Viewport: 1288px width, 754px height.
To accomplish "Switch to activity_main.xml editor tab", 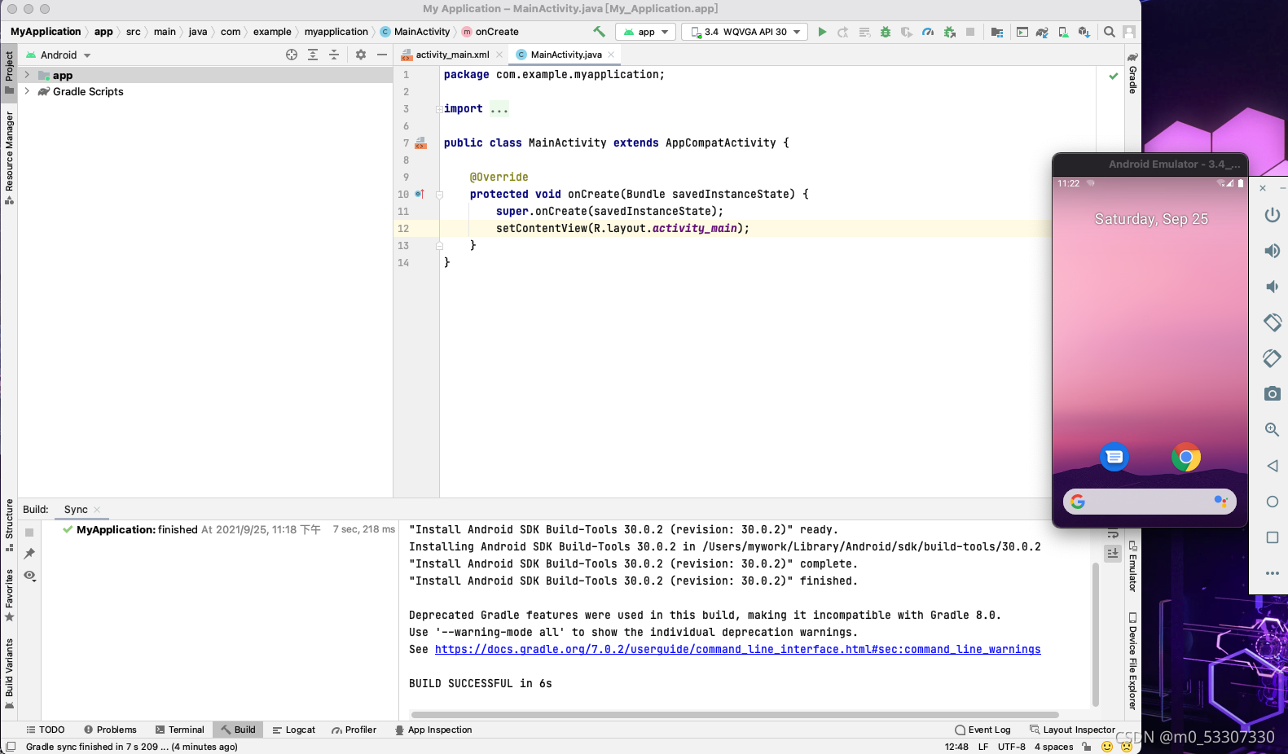I will [x=452, y=55].
